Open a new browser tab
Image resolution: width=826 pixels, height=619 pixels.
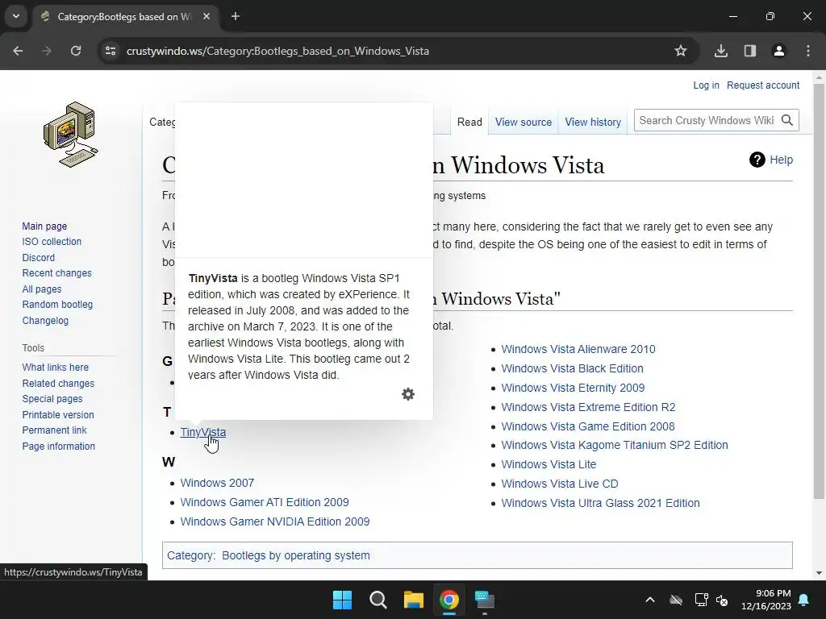236,16
